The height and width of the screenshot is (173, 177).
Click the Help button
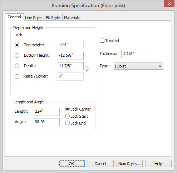(158, 164)
